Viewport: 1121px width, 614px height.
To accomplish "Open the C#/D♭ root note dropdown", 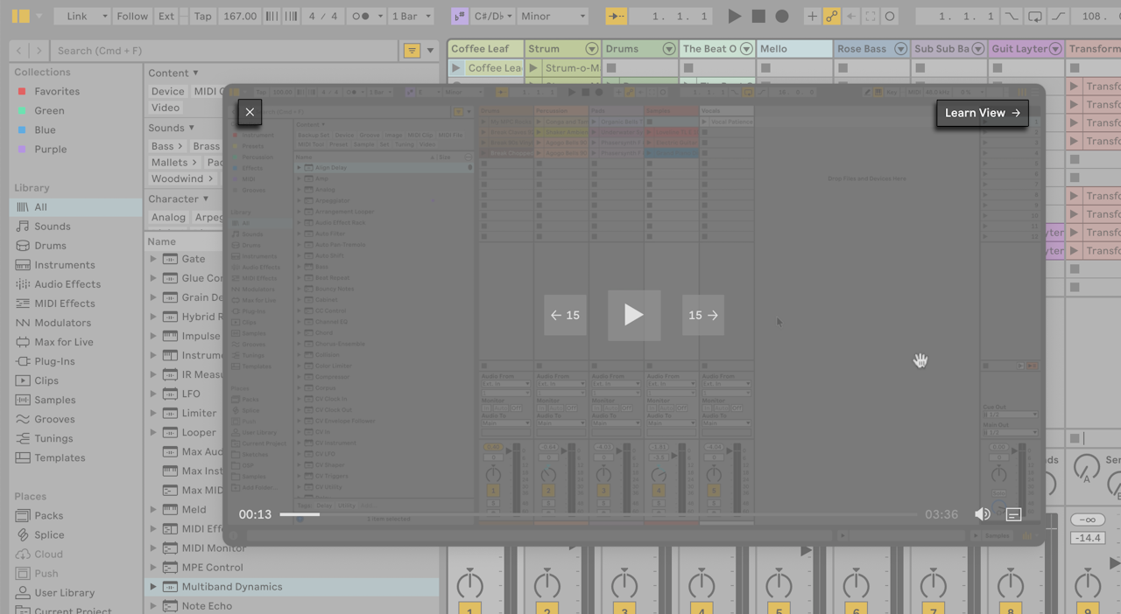I will tap(493, 16).
